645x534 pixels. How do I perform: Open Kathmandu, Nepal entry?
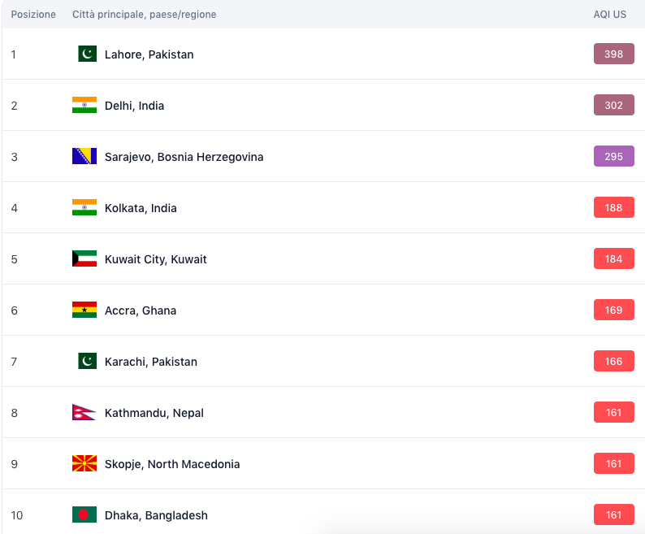coord(154,413)
